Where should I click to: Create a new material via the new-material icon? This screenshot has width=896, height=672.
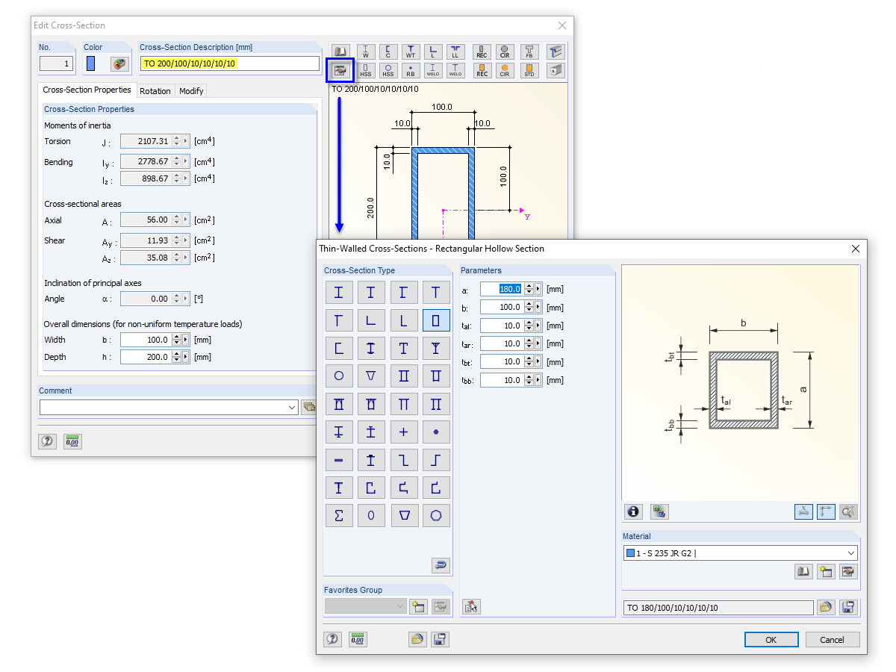point(825,571)
